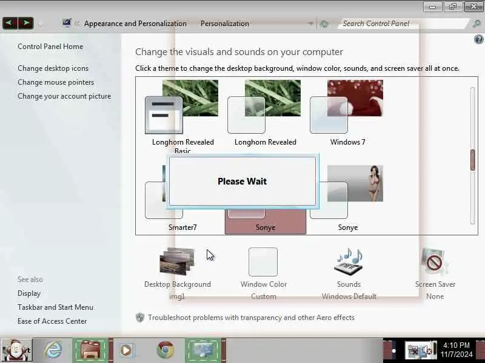This screenshot has height=363, width=485.
Task: Launch the media player taskbar icon
Action: (126, 350)
